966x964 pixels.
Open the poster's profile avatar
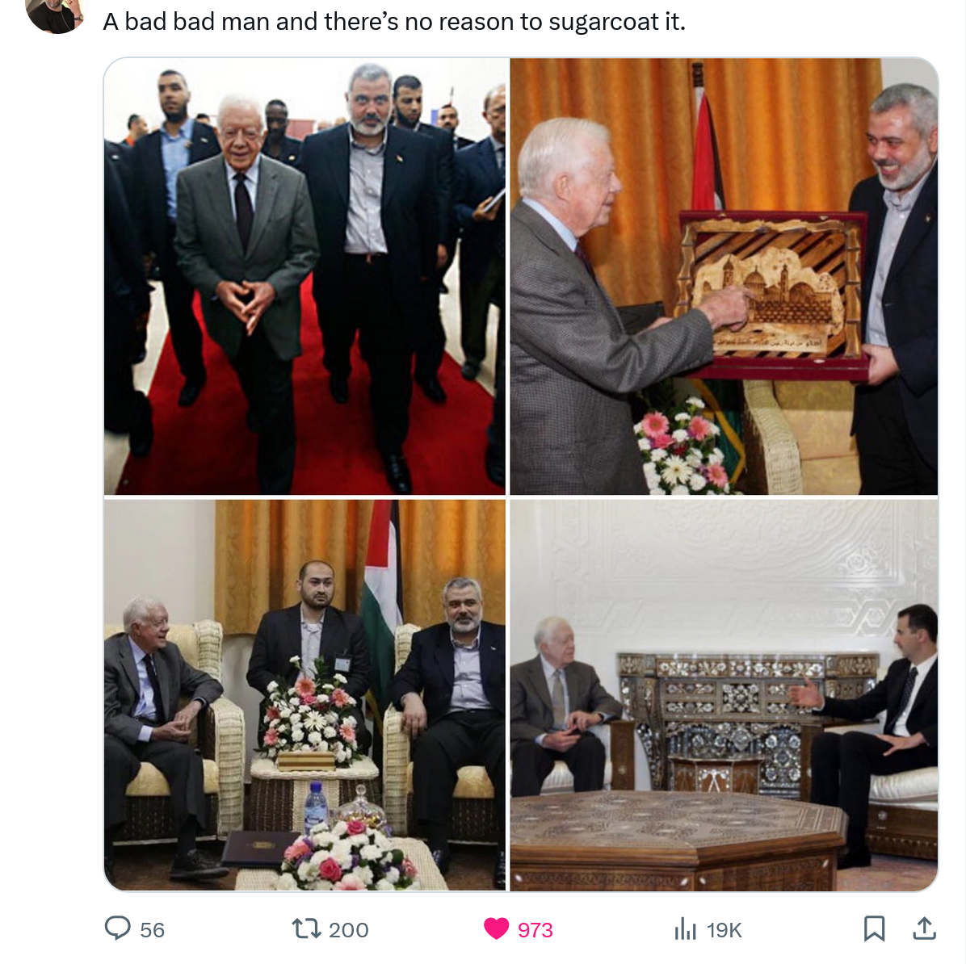(56, 14)
